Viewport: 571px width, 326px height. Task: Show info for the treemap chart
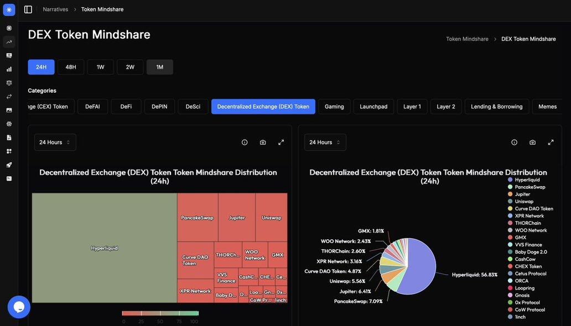tap(245, 142)
